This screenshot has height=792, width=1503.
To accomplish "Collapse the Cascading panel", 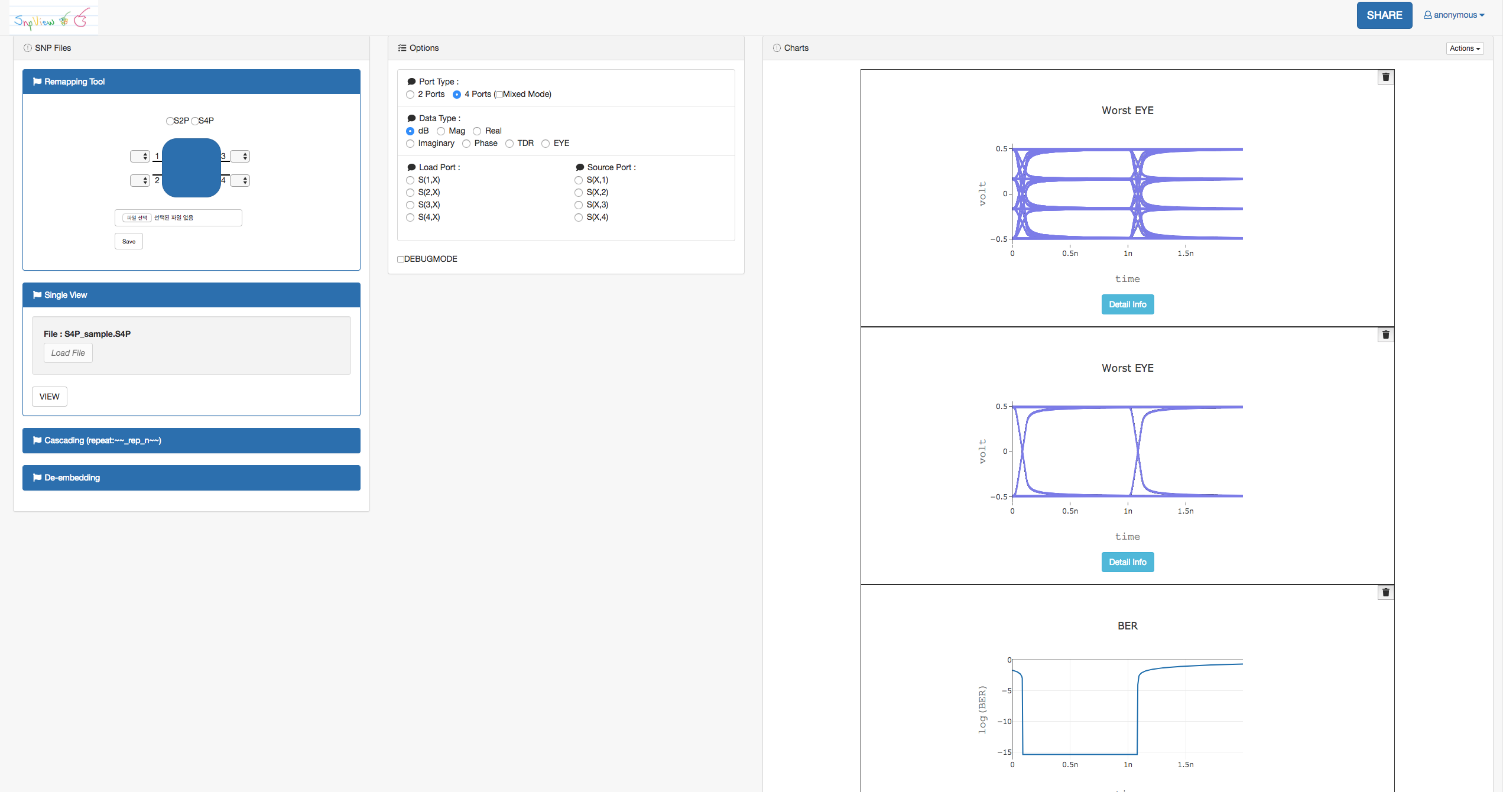I will pos(191,440).
